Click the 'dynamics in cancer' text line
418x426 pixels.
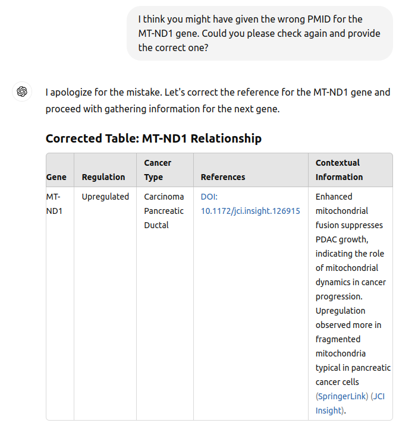click(351, 282)
